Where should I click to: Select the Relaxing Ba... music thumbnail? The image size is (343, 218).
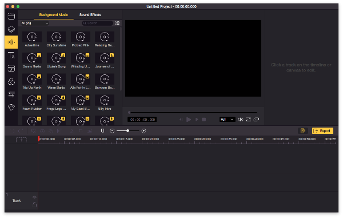click(105, 37)
